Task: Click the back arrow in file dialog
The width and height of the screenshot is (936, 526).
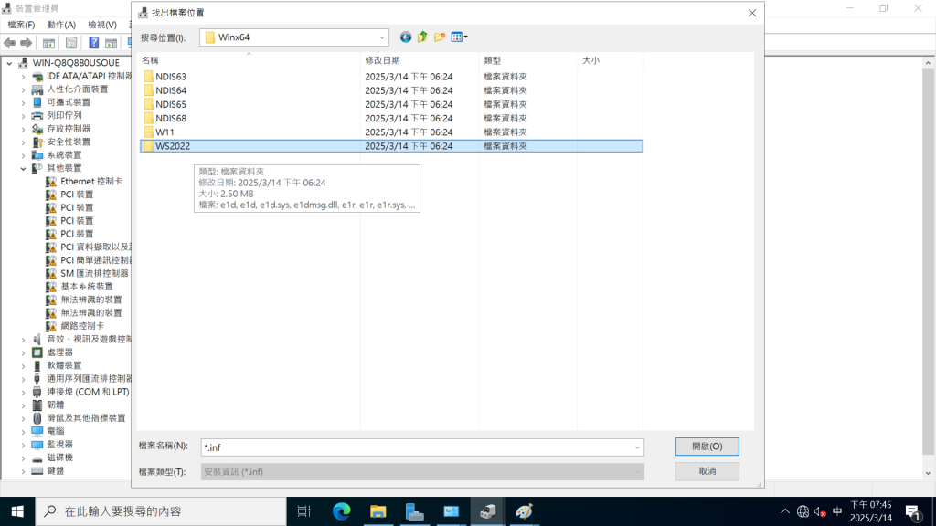Action: (x=406, y=37)
